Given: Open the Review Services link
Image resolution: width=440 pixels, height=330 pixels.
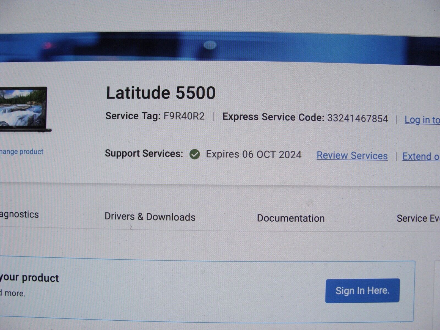Looking at the screenshot, I should point(352,155).
